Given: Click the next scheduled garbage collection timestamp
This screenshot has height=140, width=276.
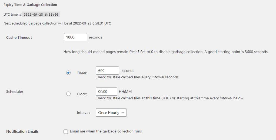Looking at the screenshot, I should (x=92, y=23).
